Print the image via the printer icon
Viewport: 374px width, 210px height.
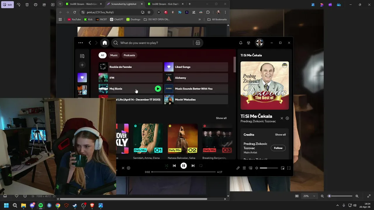[x=36, y=5]
